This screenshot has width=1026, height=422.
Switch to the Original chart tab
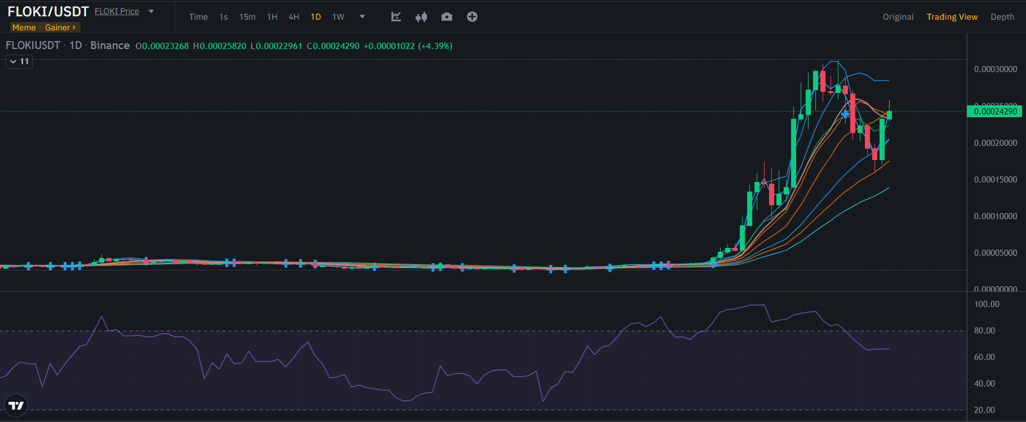tap(898, 17)
